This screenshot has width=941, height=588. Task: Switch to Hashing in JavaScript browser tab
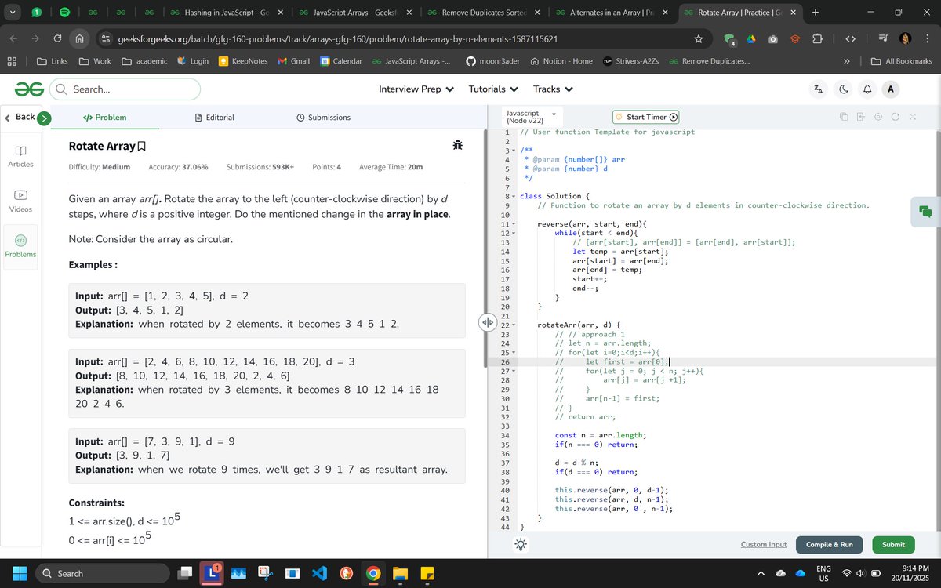coord(226,13)
